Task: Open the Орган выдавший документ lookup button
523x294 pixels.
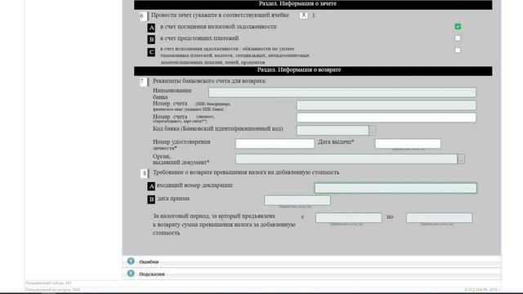Action: pos(461,158)
